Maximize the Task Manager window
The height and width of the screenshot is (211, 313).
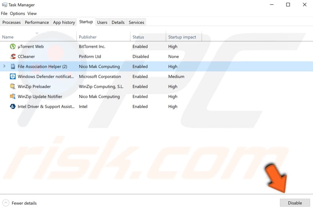(288, 5)
